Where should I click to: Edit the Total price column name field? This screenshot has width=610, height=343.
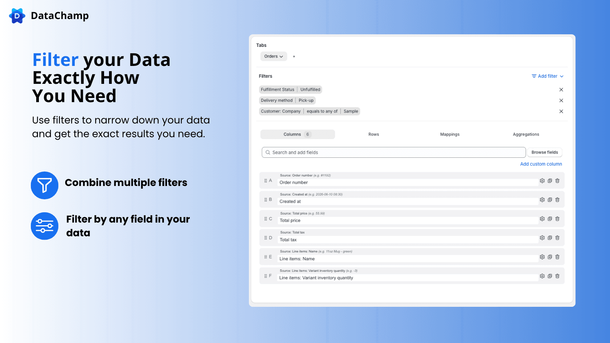(408, 221)
